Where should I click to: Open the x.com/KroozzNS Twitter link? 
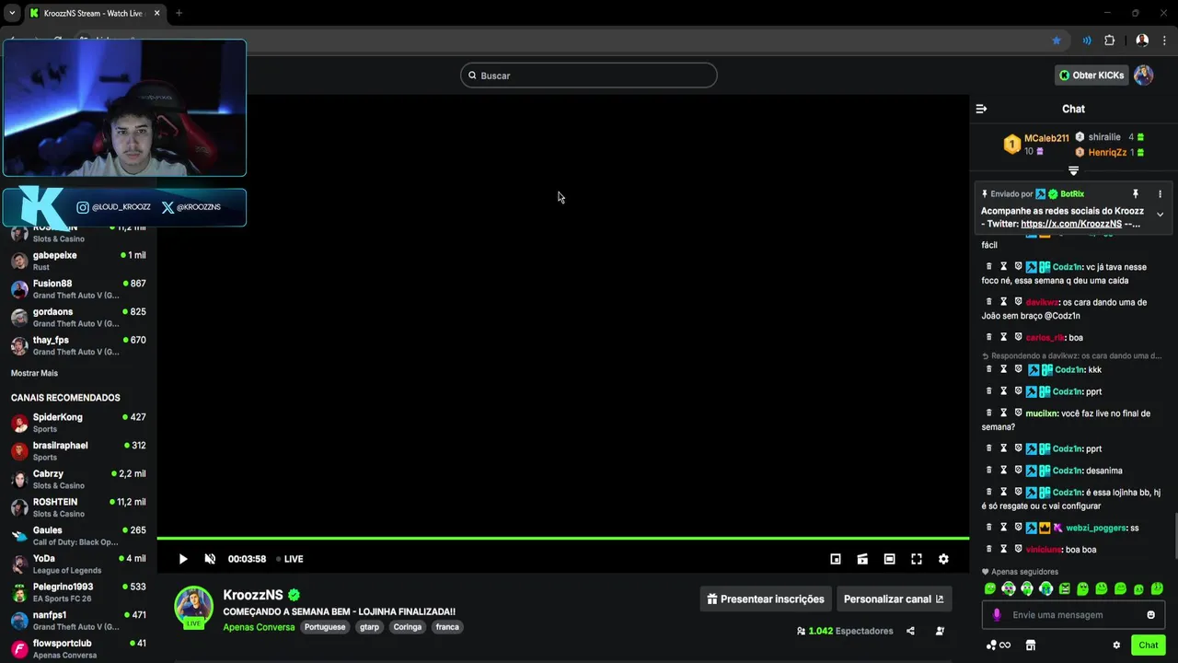(x=1071, y=224)
